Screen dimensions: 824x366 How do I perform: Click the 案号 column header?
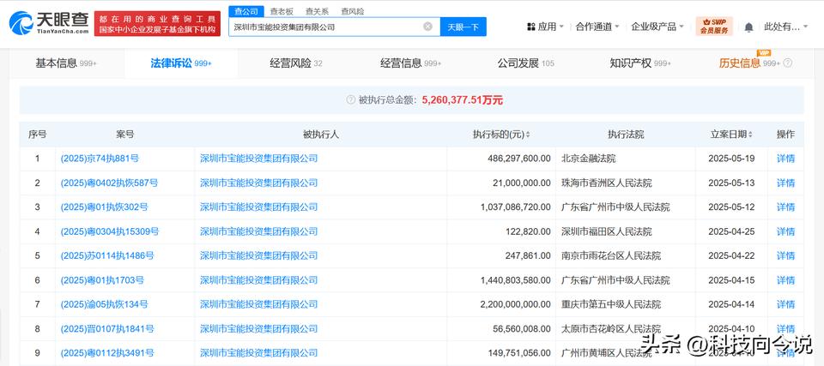[125, 135]
